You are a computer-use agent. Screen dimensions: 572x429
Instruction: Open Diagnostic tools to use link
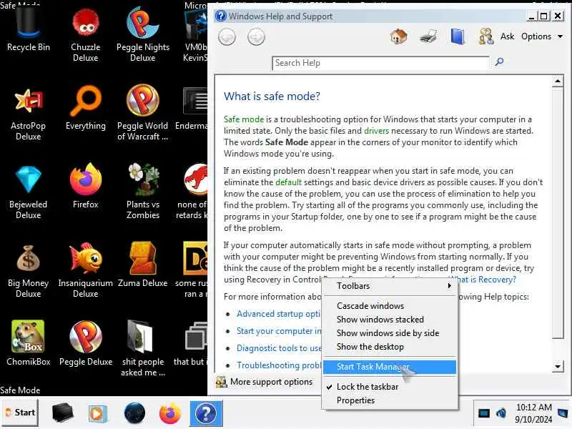279,348
